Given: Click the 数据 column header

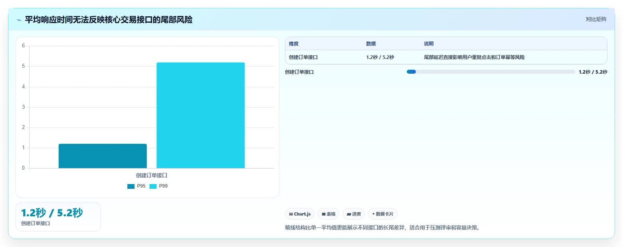Looking at the screenshot, I should pos(371,44).
